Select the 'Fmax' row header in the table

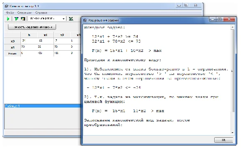coord(13,54)
